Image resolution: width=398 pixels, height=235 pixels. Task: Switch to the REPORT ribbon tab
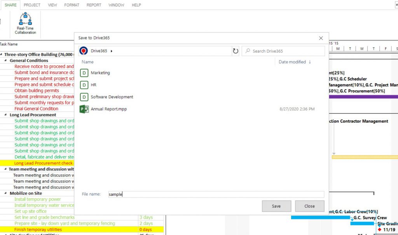click(x=94, y=5)
